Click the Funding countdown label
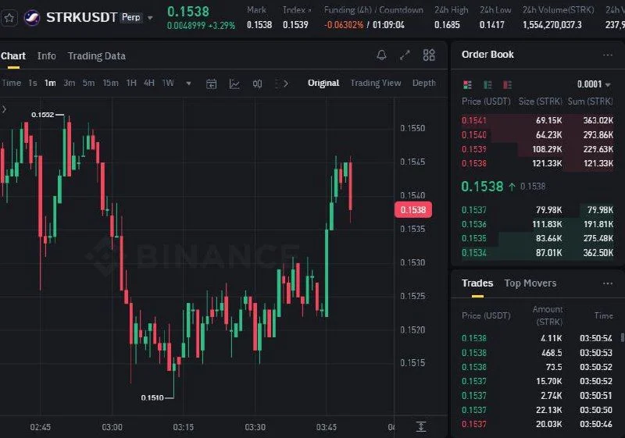 click(x=373, y=10)
